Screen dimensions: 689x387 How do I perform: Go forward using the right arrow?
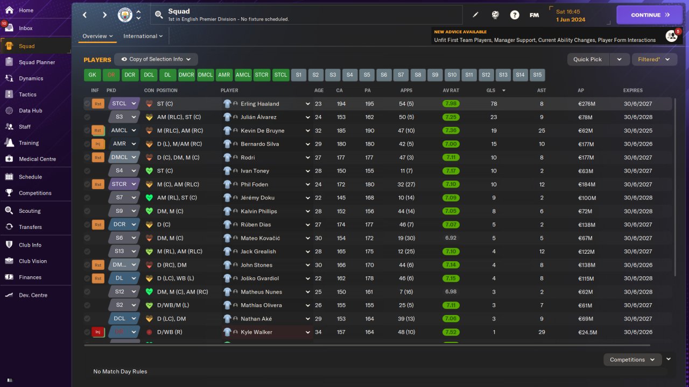(x=104, y=15)
